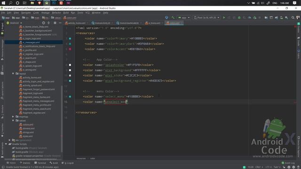This screenshot has width=301, height=169.
Task: Click the values breadcrumb in navigation bar
Action: coord(56,18)
